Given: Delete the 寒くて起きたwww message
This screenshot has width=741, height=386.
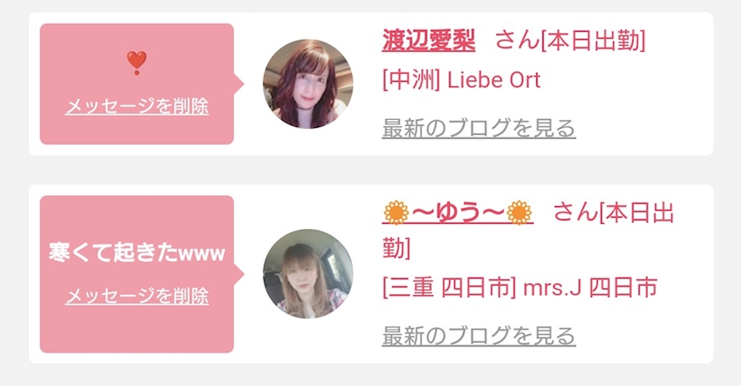Looking at the screenshot, I should coord(137,296).
